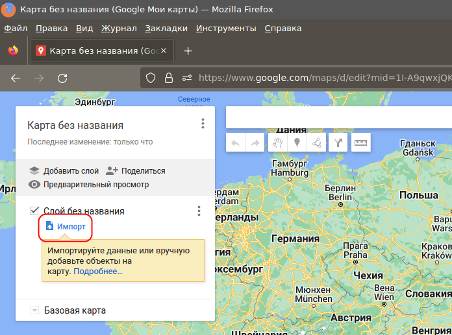
Task: Open the Инструменты menu
Action: coord(226,29)
